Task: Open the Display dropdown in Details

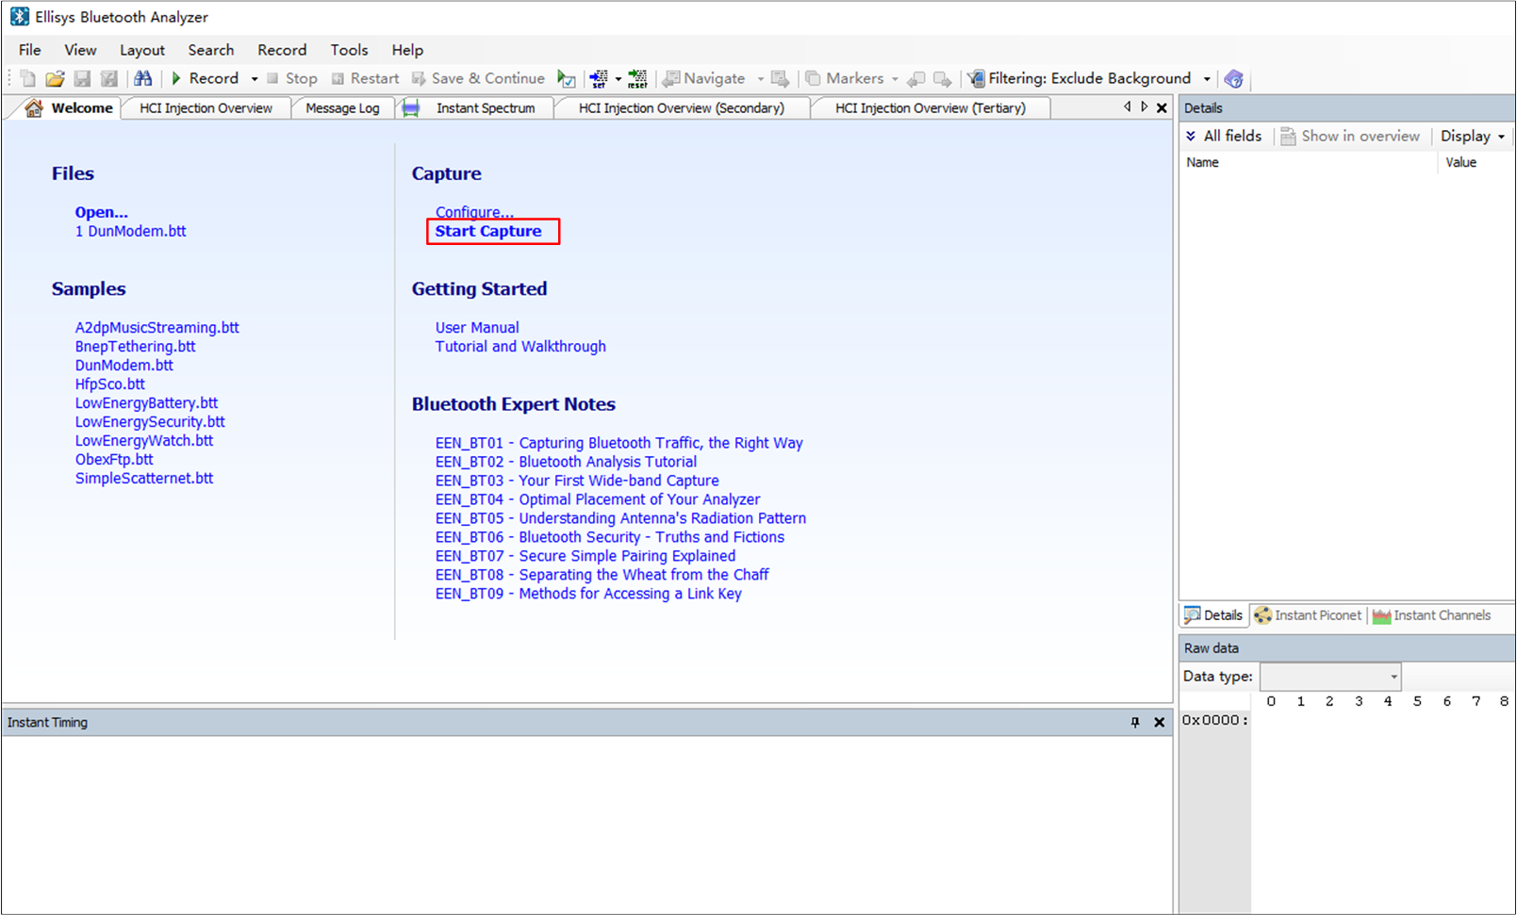Action: click(1473, 136)
